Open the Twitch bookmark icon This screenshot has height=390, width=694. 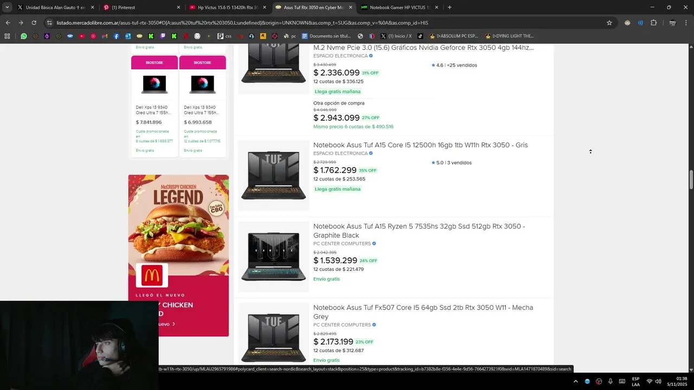(x=163, y=36)
